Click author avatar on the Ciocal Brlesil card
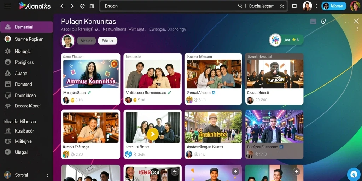Viewport: 362px width, 181px height. pos(250,100)
